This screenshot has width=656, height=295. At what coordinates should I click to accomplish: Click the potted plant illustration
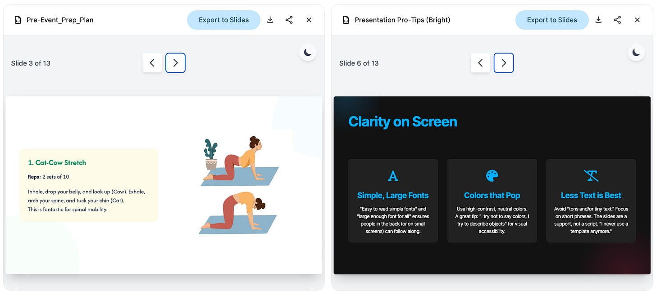[x=210, y=154]
